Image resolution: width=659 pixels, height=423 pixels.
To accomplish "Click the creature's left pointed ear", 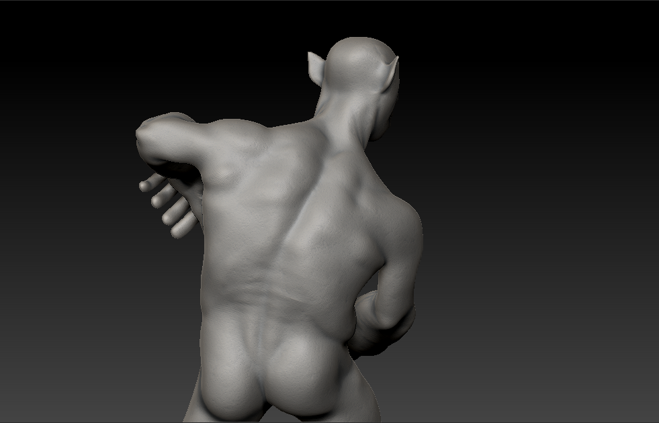I will point(315,65).
